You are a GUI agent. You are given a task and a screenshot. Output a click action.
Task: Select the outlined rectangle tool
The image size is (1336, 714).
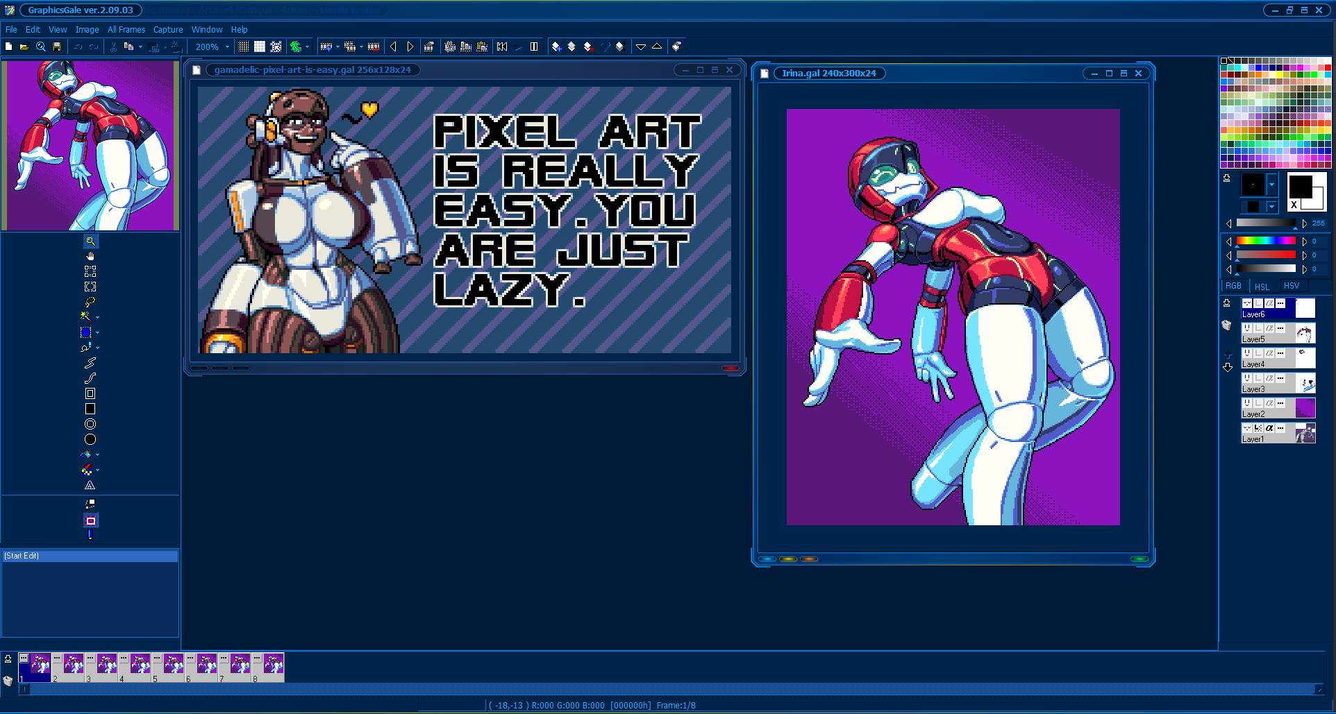pos(90,393)
